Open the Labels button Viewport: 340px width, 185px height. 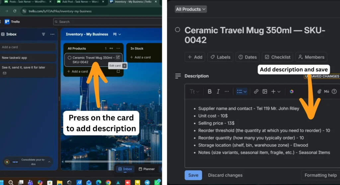coord(220,57)
